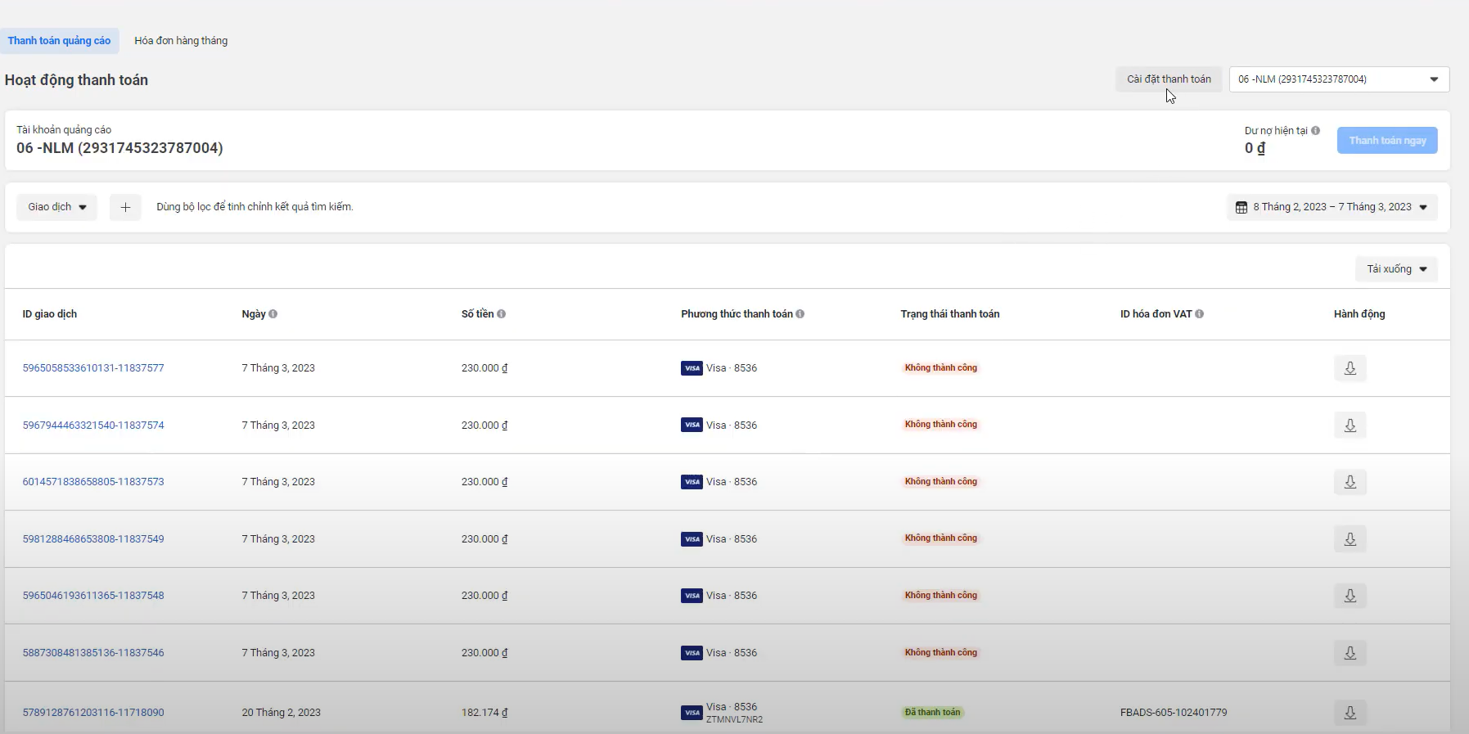Download receipt for transaction 6014571838658805-11837573
Image resolution: width=1469 pixels, height=734 pixels.
(1350, 482)
